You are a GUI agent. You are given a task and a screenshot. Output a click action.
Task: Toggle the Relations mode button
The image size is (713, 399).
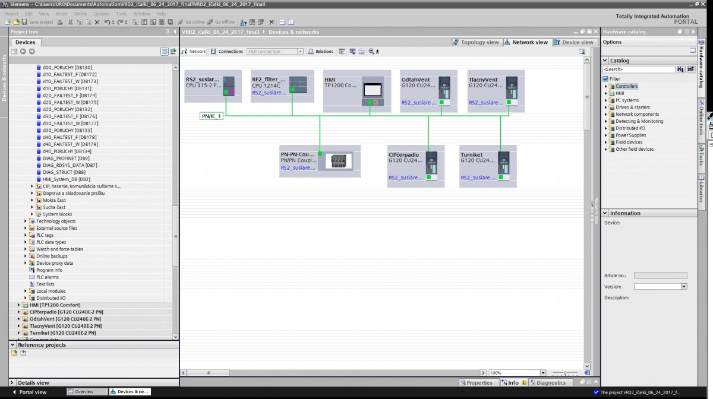pyautogui.click(x=321, y=52)
